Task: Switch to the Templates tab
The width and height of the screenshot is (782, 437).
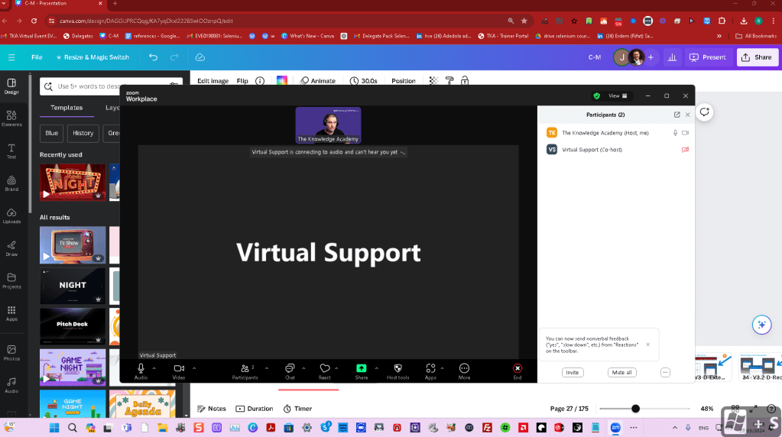Action: 67,108
